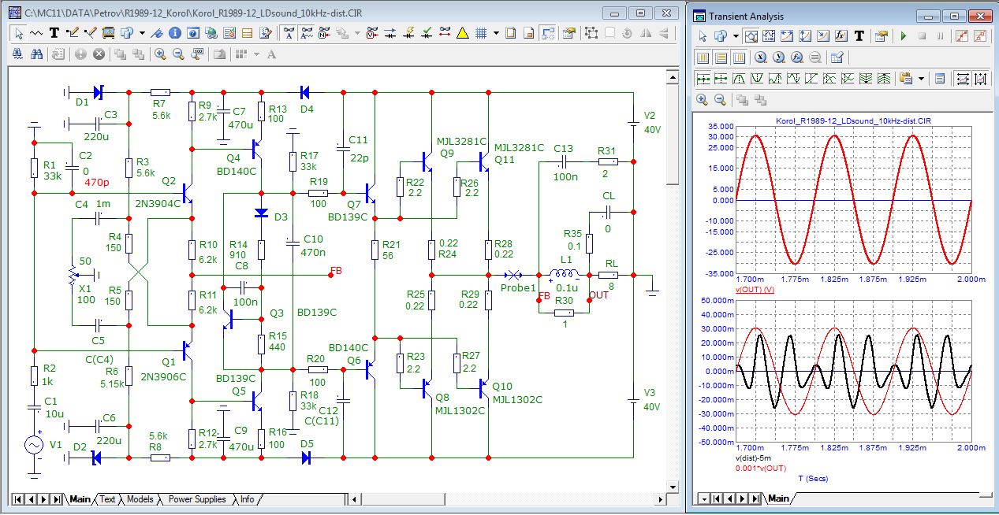Click the fx function icon in Transient Analysis
The image size is (999, 515).
coord(841,36)
